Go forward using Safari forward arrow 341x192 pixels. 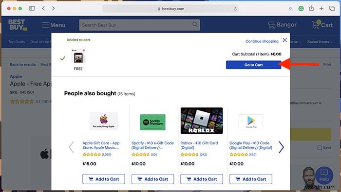coord(53,8)
